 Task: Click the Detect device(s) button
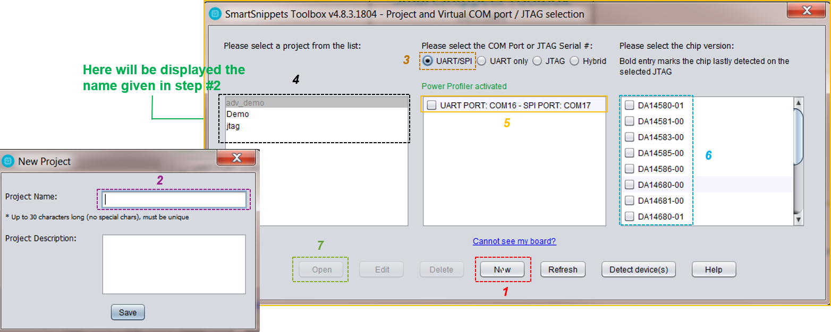[x=639, y=269]
